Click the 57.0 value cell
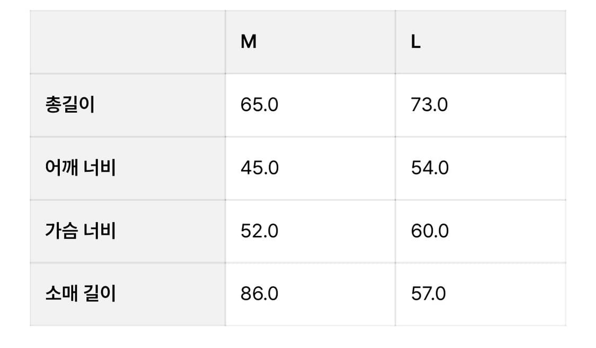The width and height of the screenshot is (596, 348). (x=429, y=294)
